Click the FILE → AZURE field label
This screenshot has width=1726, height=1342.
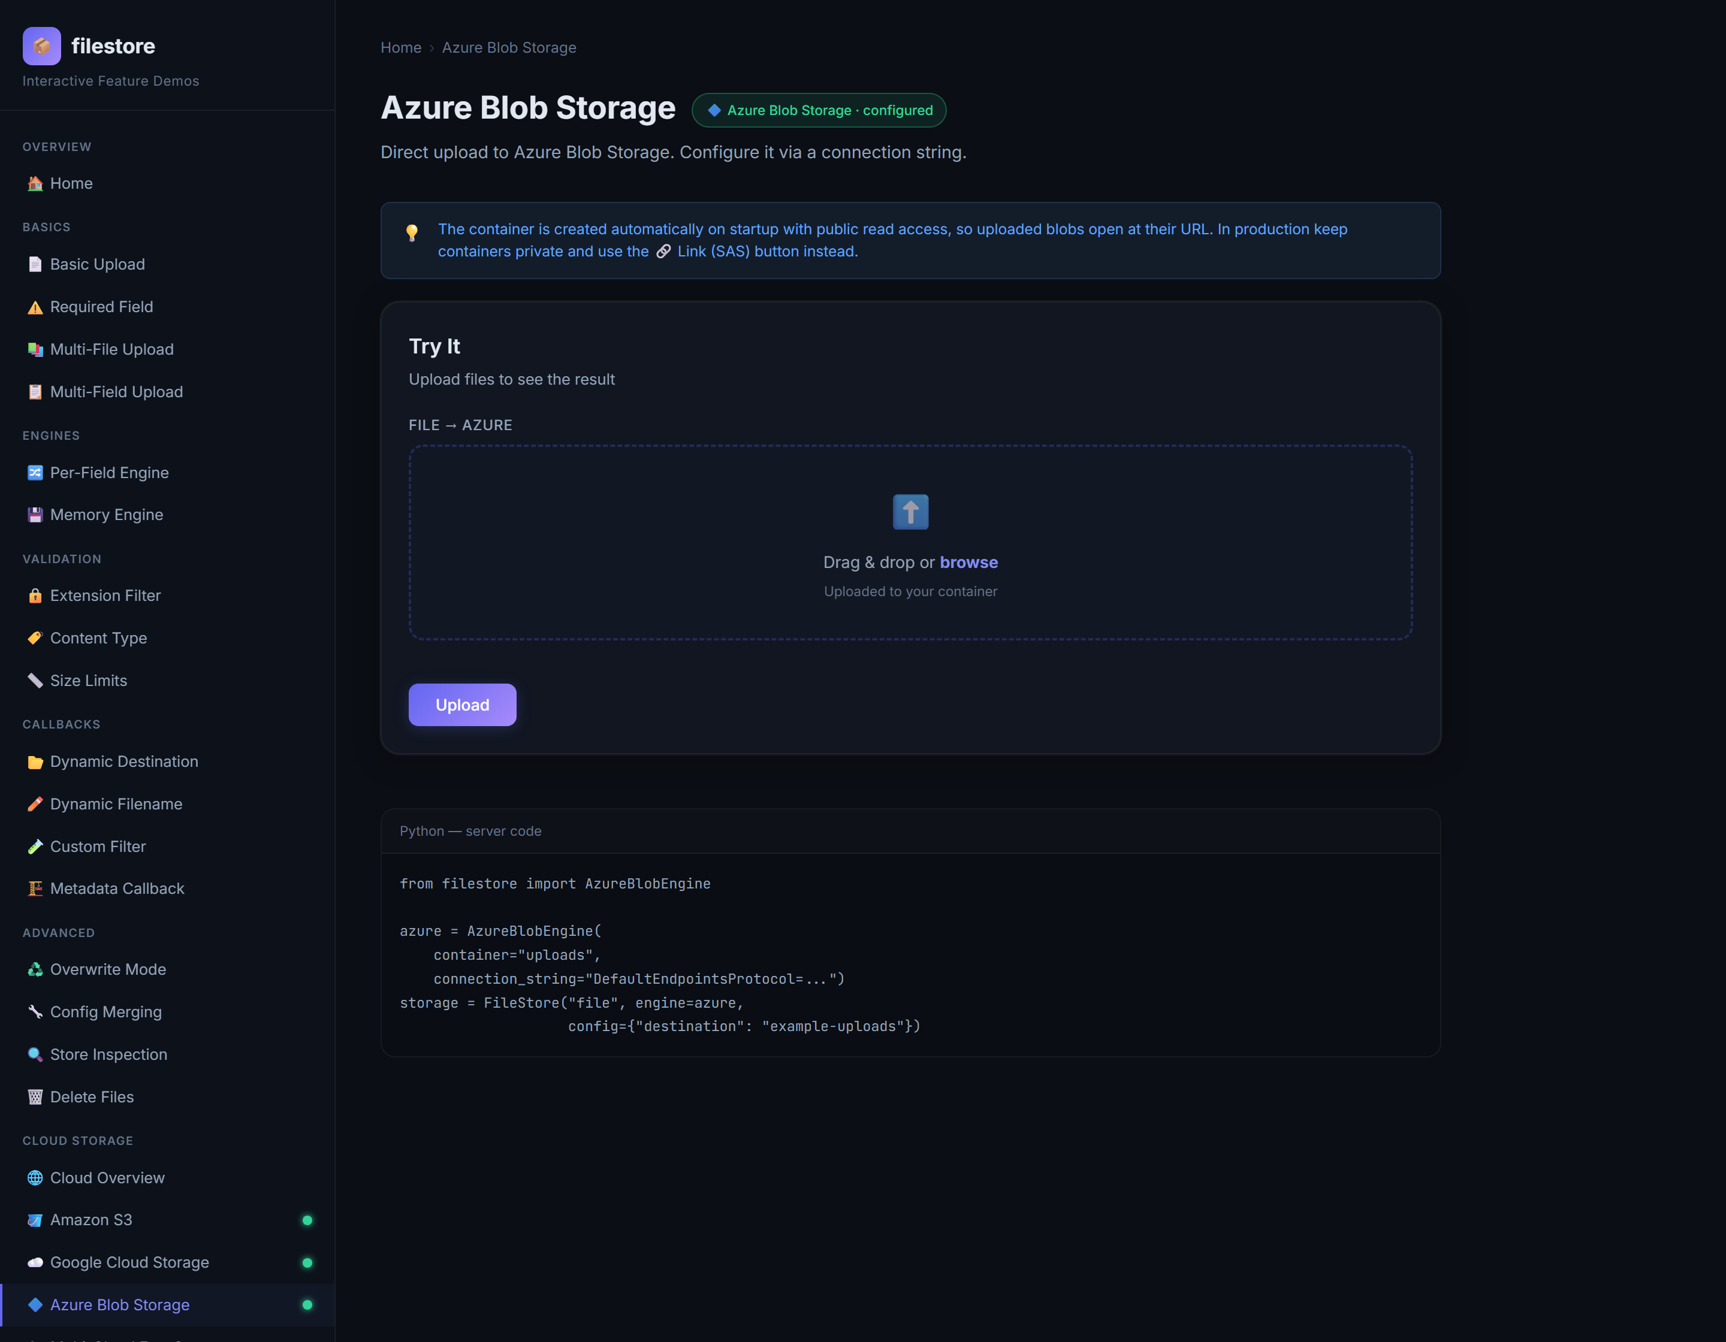click(x=461, y=425)
